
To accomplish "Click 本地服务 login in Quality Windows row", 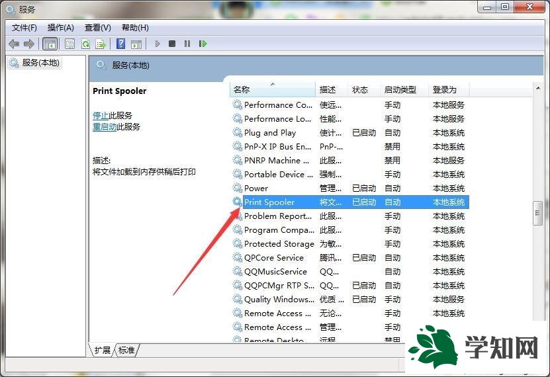I will 449,299.
